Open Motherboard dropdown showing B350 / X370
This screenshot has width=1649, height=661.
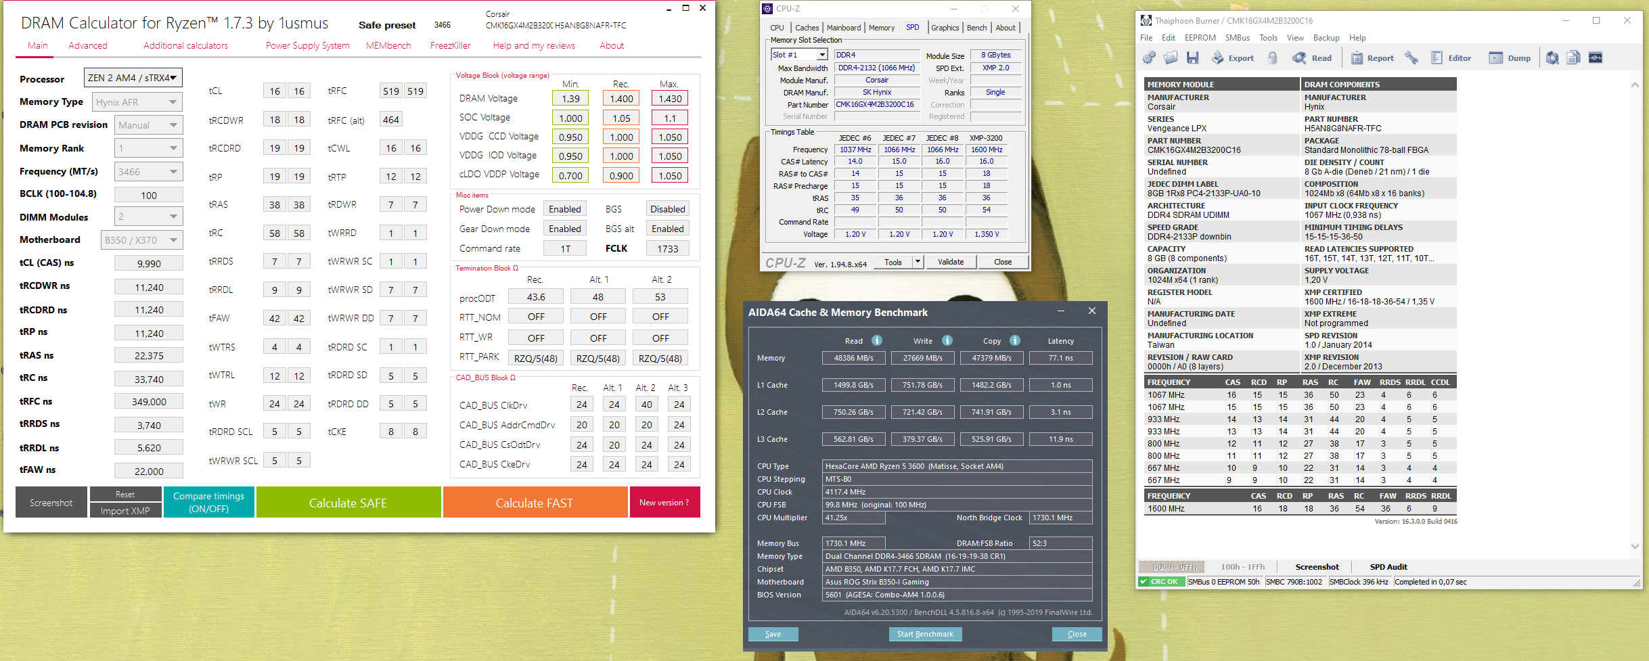point(141,240)
